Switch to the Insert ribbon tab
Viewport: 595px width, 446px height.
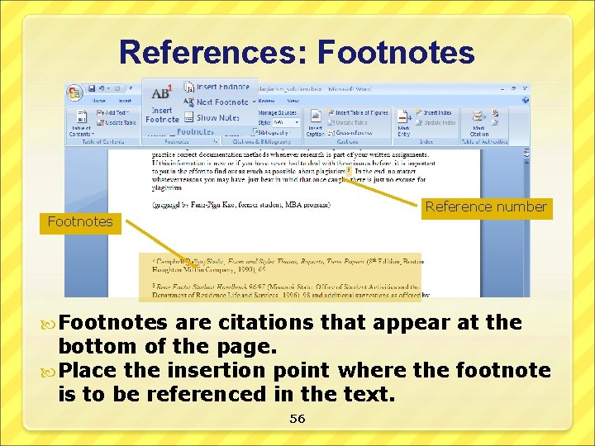125,101
